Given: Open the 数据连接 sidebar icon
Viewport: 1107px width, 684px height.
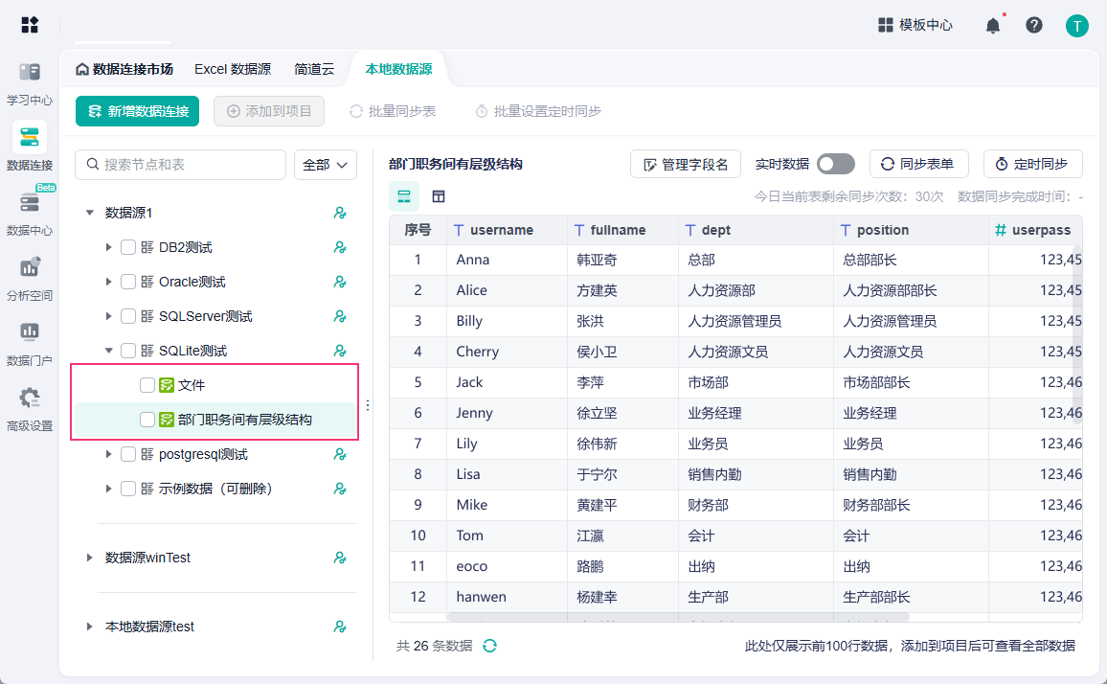Looking at the screenshot, I should tap(30, 136).
